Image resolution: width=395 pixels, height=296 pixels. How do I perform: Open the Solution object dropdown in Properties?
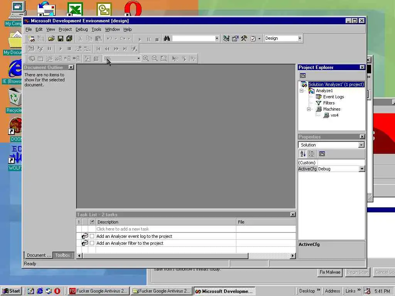pos(361,145)
